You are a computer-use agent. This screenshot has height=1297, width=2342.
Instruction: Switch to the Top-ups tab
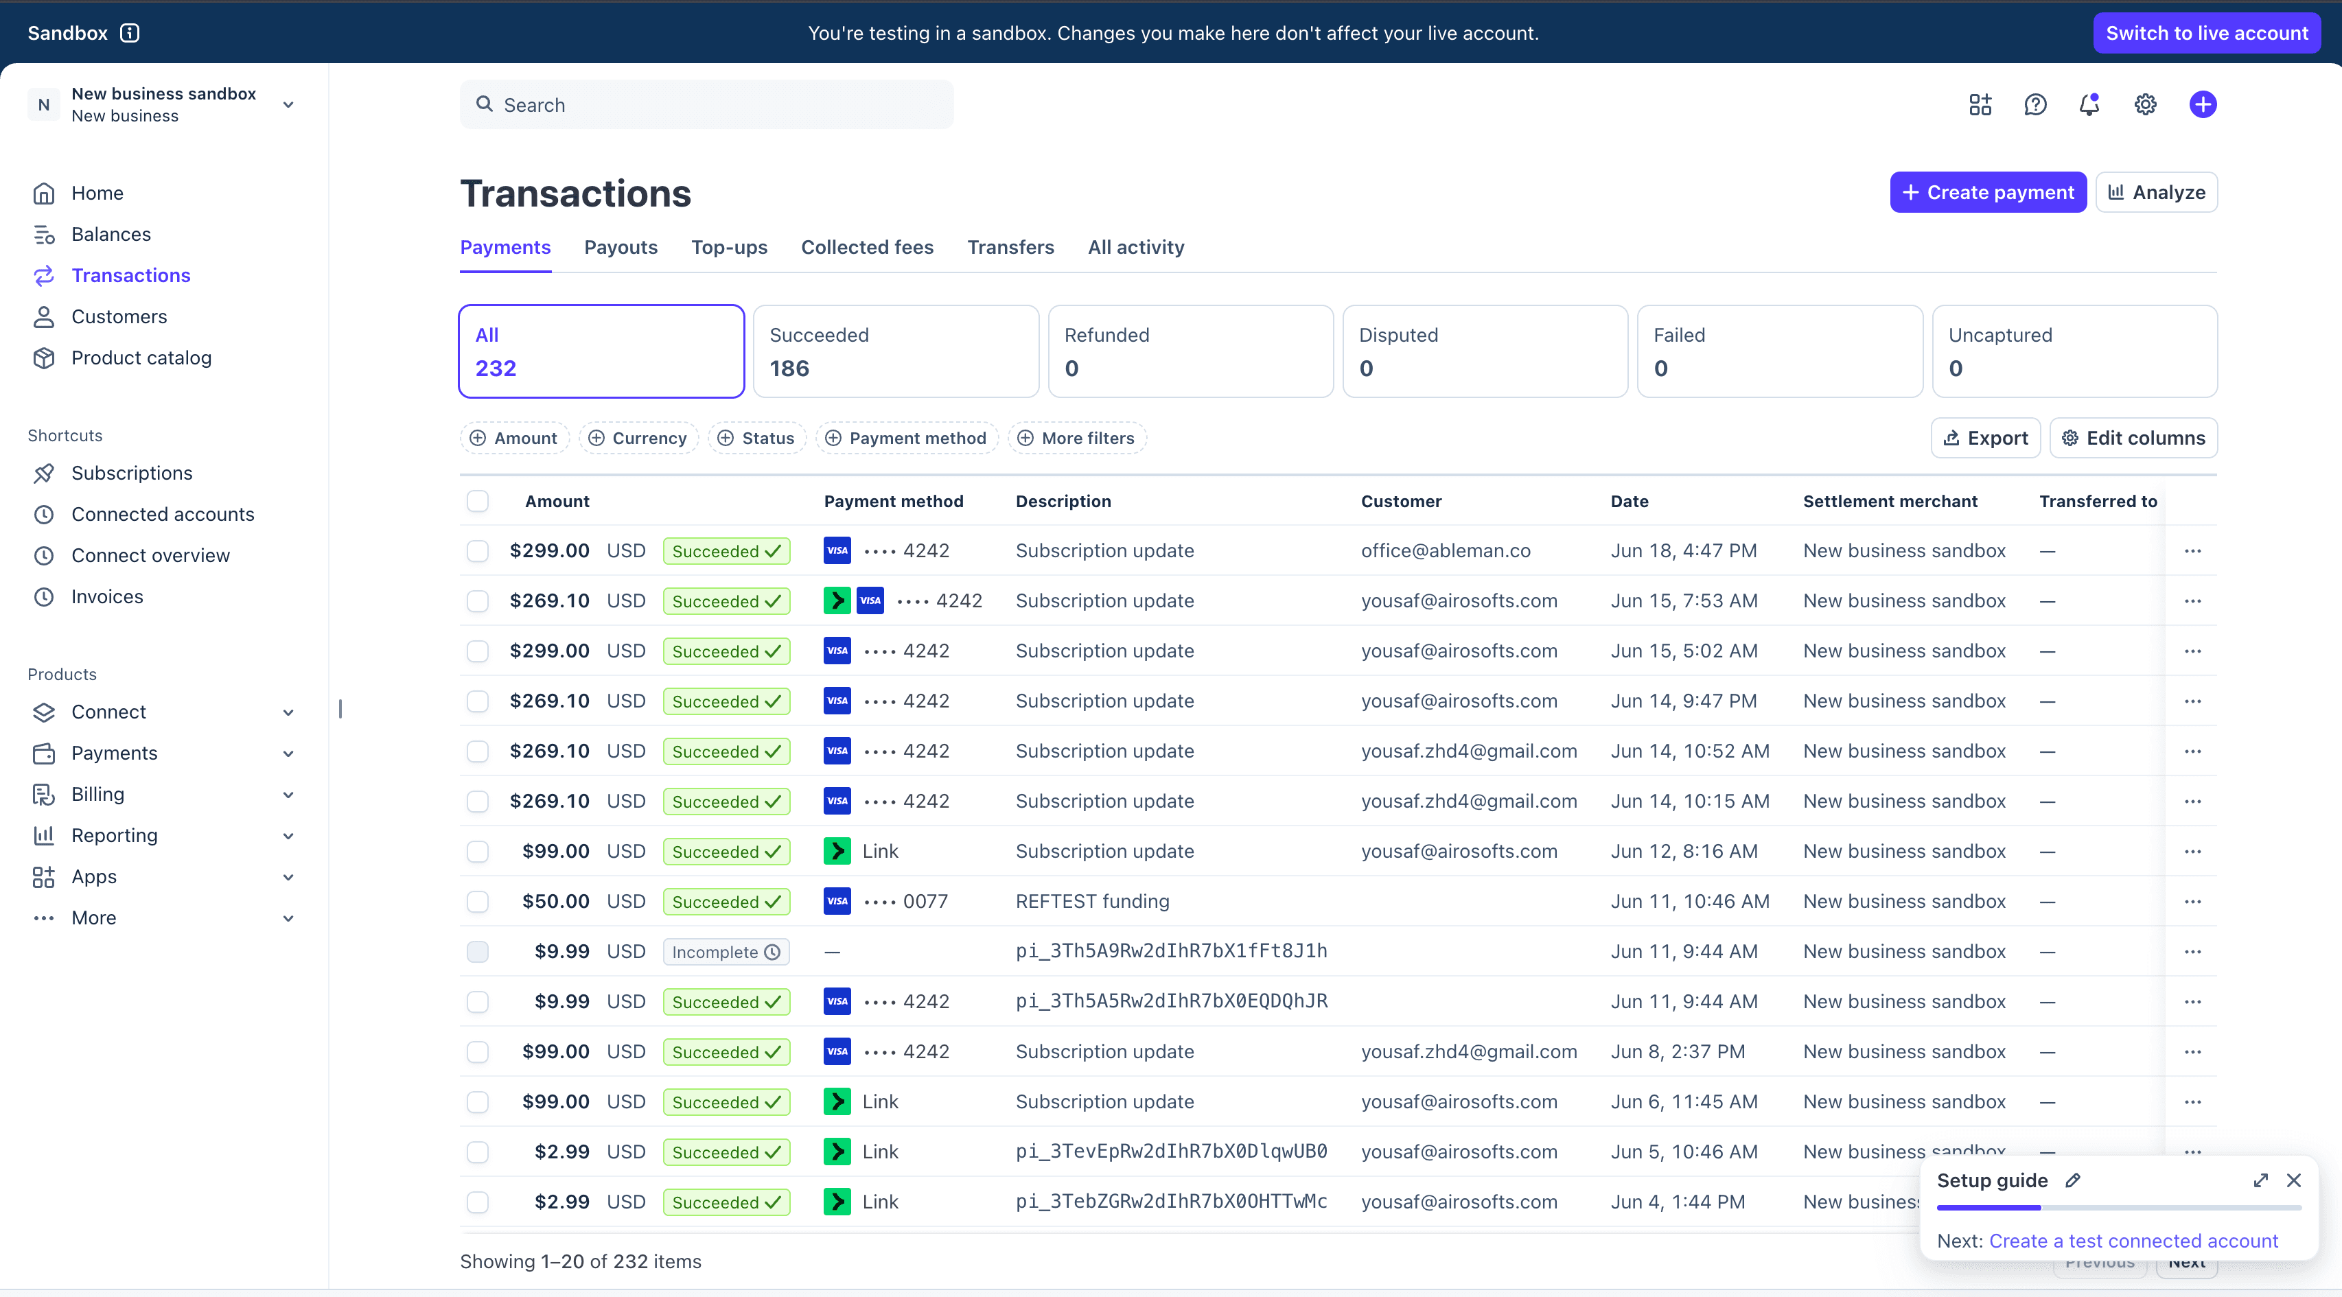pyautogui.click(x=729, y=247)
